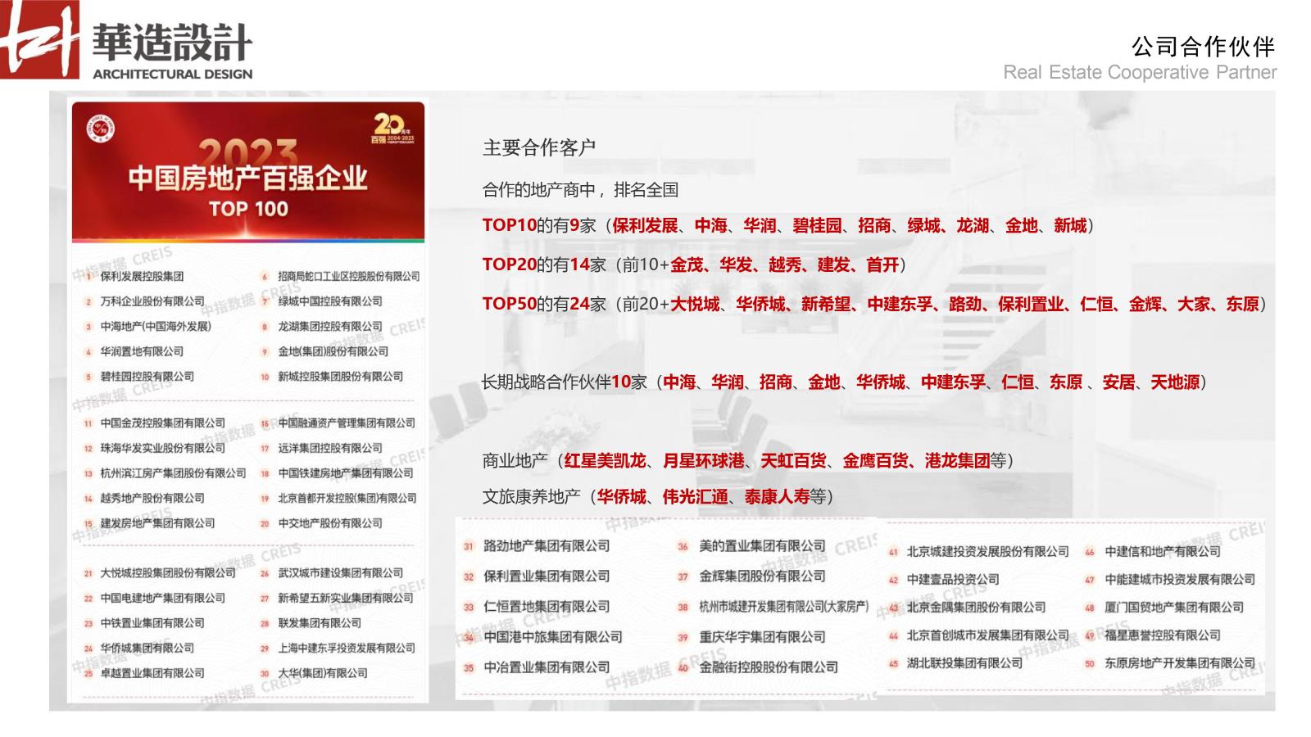
Task: Click rank 45 '湖北联投集团有限公司' row
Action: [x=956, y=662]
